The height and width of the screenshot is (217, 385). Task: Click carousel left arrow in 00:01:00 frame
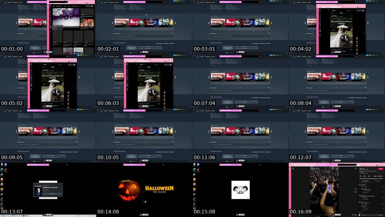click(x=17, y=23)
